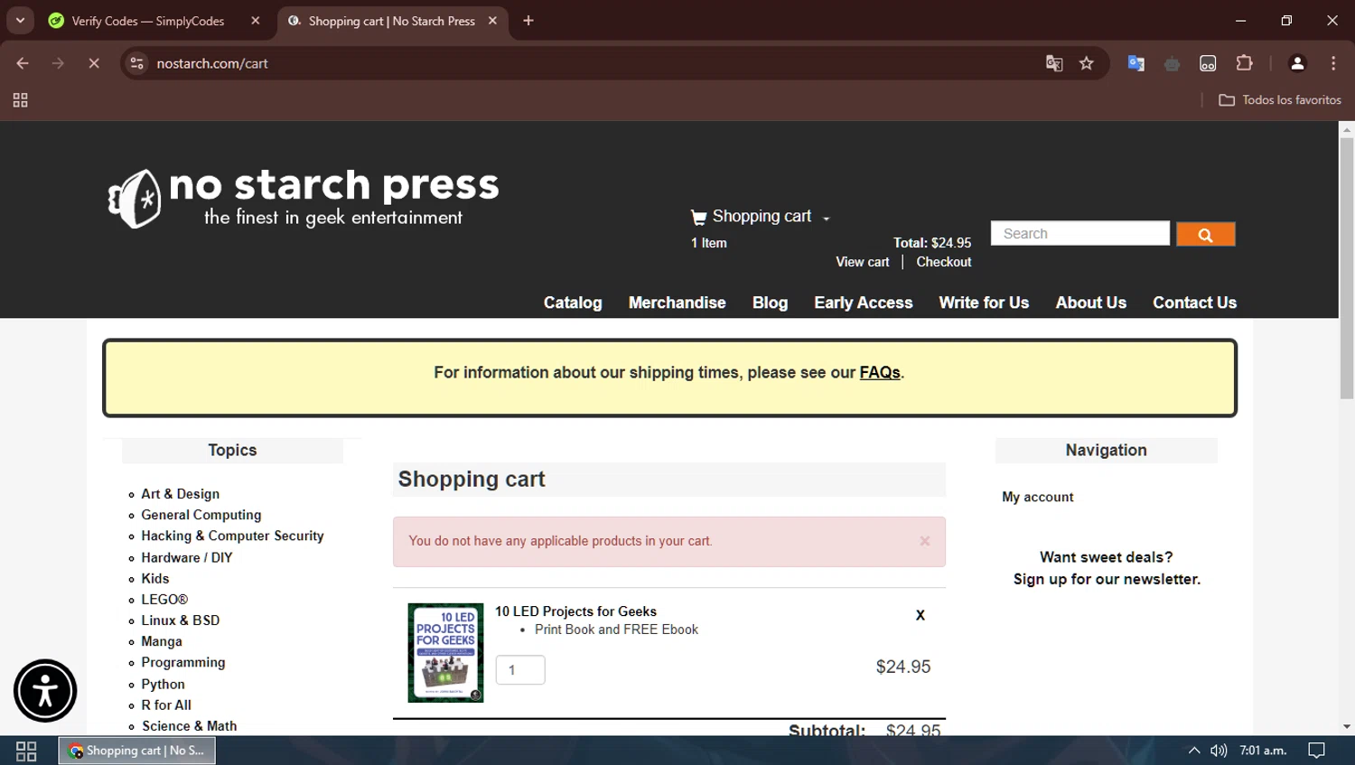Open Python topic
The height and width of the screenshot is (765, 1355).
(x=163, y=684)
